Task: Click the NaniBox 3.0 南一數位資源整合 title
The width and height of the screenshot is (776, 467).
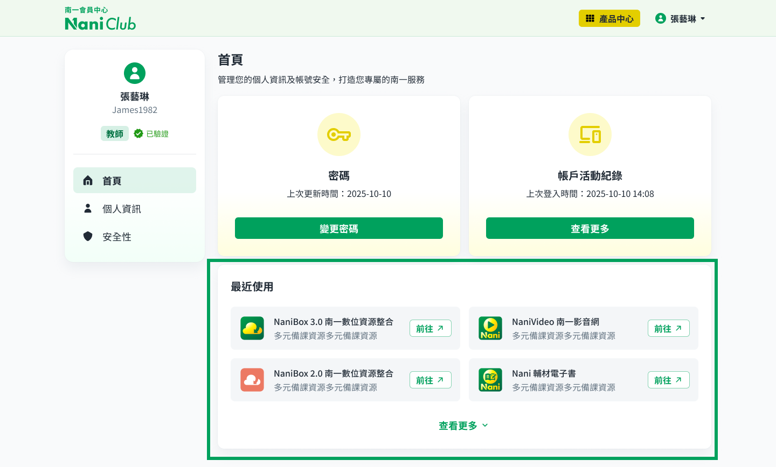Action: click(x=334, y=322)
